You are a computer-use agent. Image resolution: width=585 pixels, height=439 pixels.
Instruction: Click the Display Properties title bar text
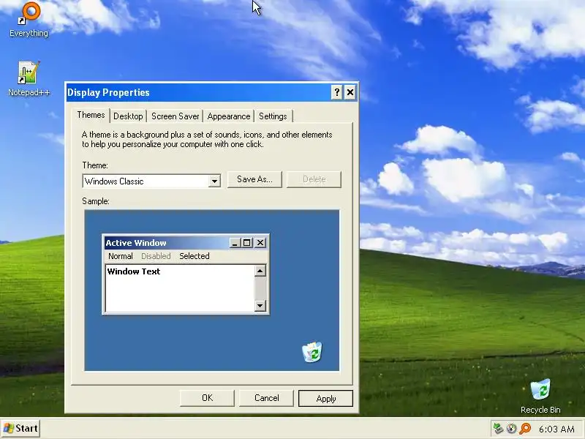pos(108,93)
